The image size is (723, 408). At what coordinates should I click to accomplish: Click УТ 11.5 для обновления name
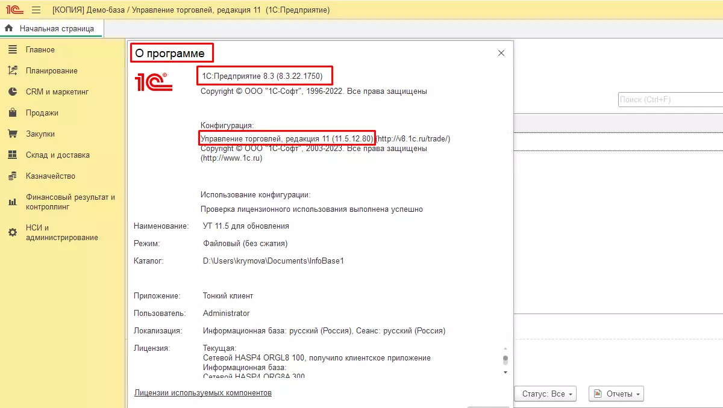point(246,226)
